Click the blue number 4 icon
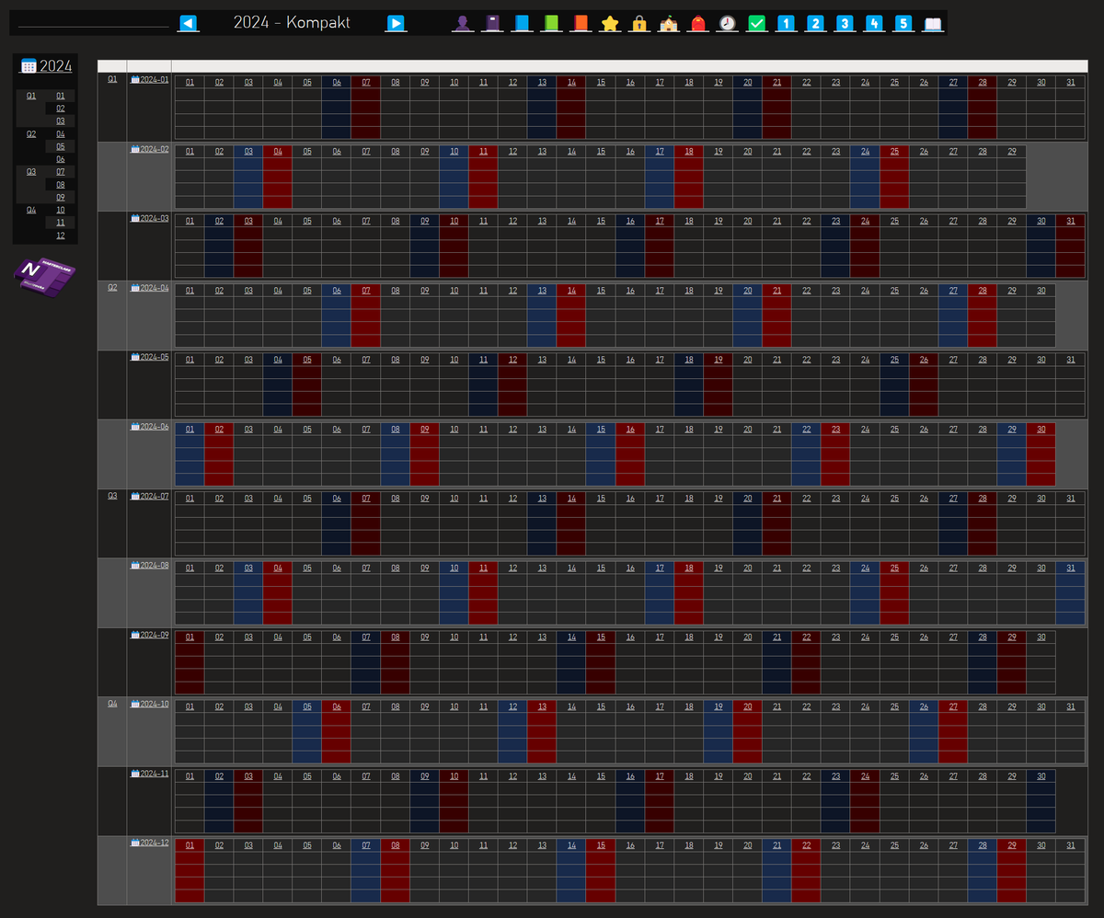This screenshot has width=1104, height=918. point(874,23)
